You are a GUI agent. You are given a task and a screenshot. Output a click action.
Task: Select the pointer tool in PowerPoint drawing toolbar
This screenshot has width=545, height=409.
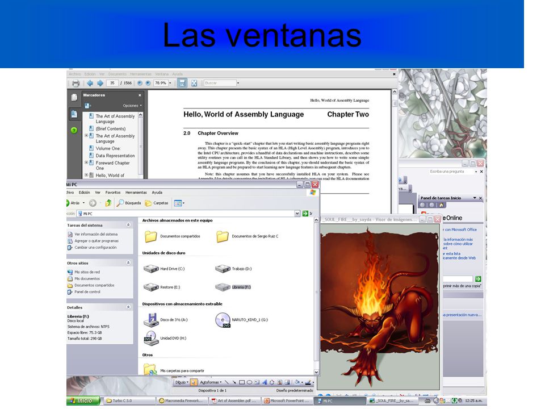[x=194, y=382]
